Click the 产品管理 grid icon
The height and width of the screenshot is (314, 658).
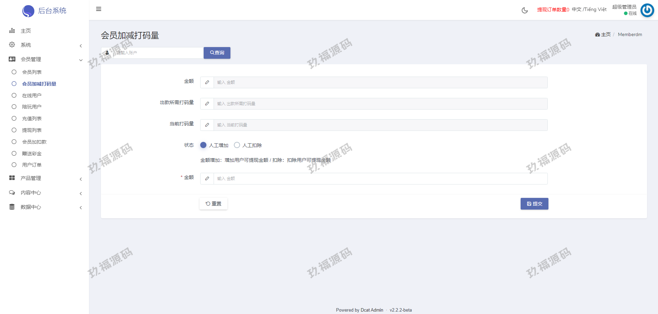[12, 178]
